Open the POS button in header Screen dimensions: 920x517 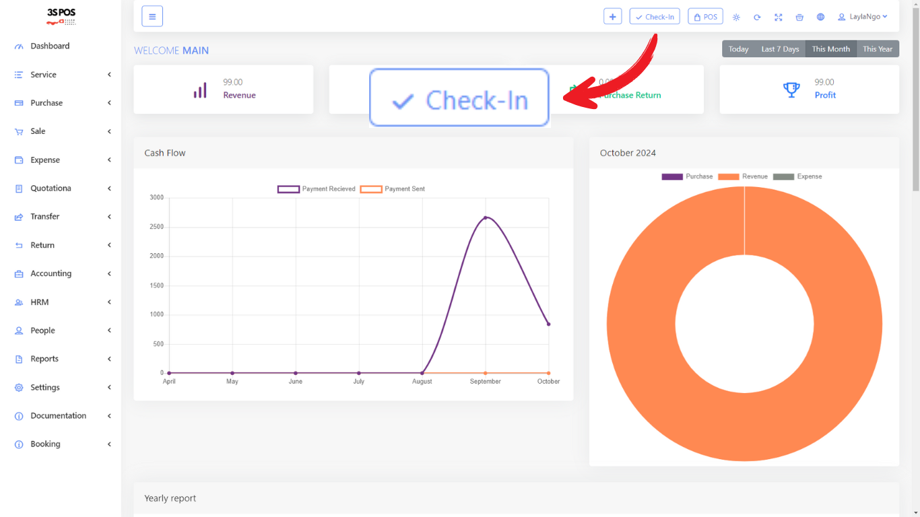pos(705,17)
